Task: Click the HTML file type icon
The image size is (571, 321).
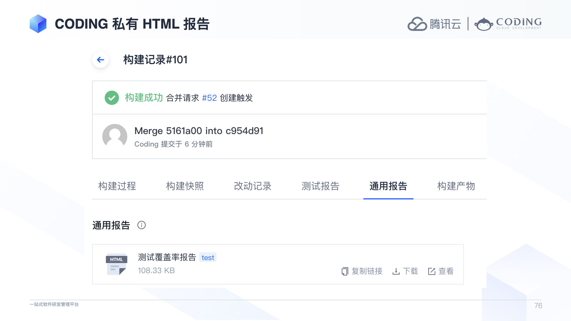Action: pyautogui.click(x=116, y=264)
